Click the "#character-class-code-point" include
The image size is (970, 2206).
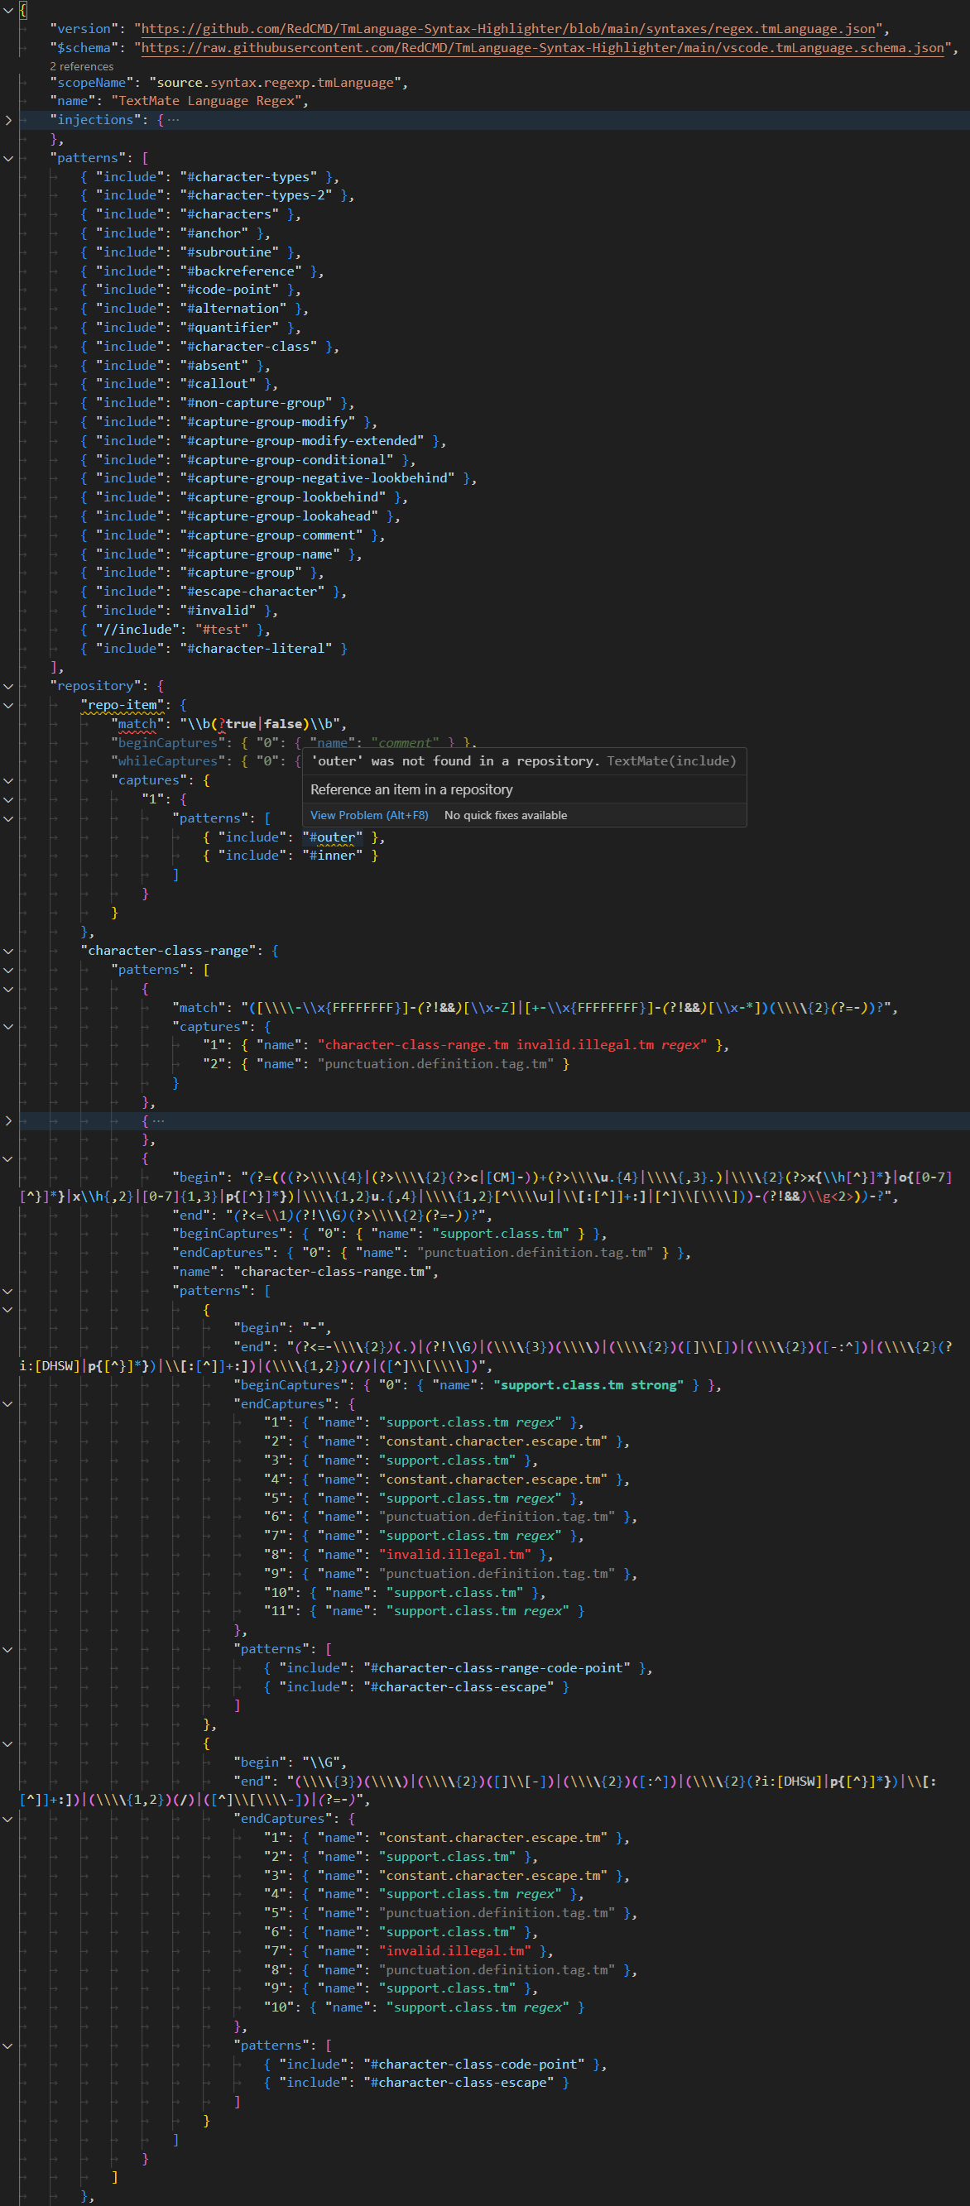click(475, 2064)
